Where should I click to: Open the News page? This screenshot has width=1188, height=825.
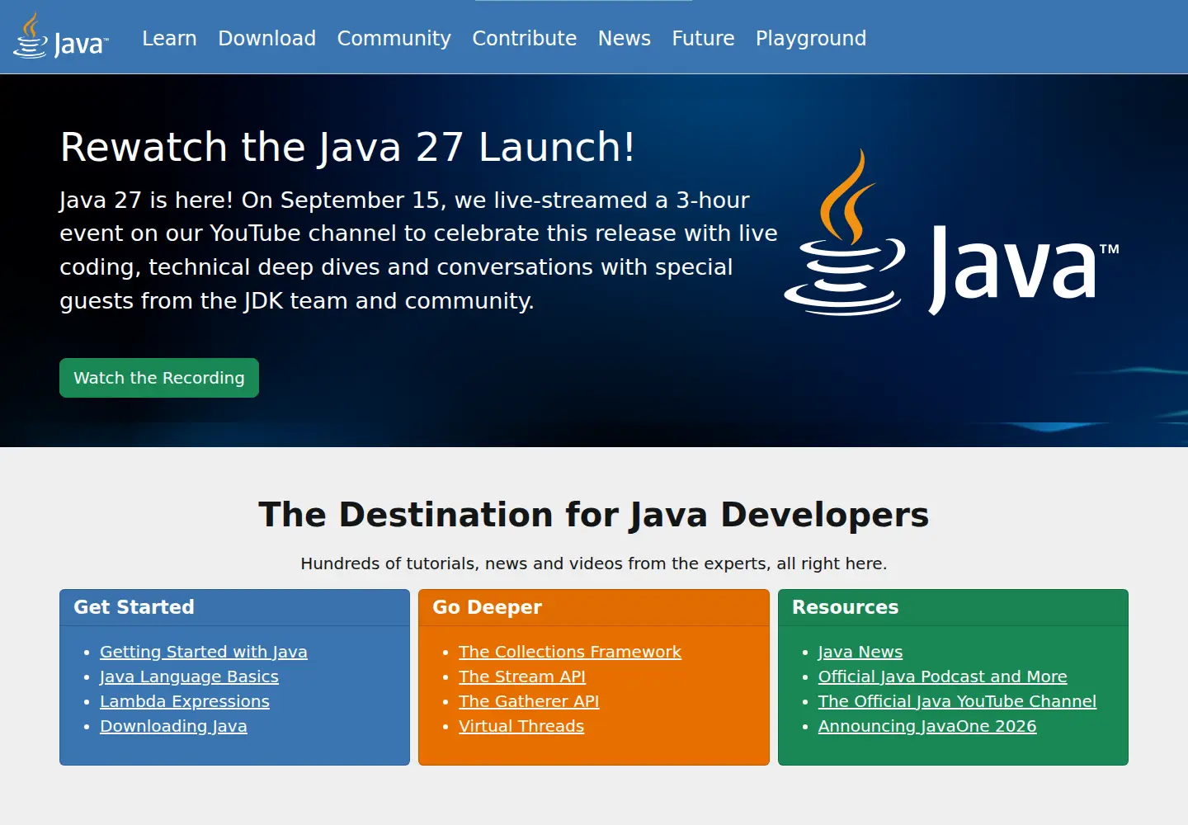tap(624, 38)
